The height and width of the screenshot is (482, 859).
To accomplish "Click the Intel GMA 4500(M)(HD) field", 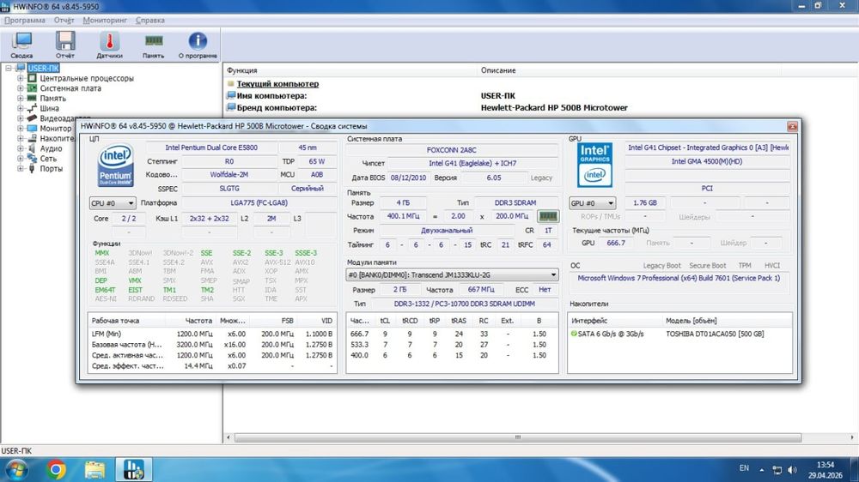I will coord(707,161).
